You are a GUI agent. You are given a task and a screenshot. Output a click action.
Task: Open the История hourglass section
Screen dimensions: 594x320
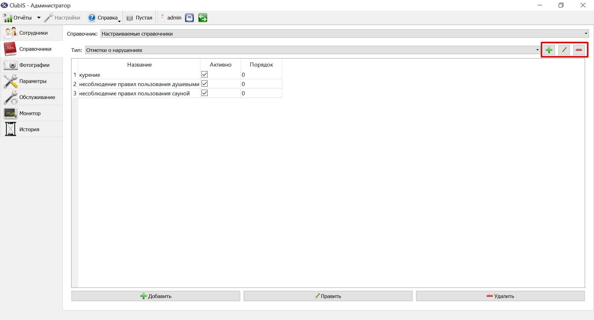point(32,129)
